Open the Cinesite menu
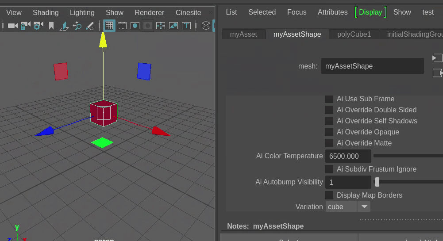The image size is (443, 241). point(188,13)
